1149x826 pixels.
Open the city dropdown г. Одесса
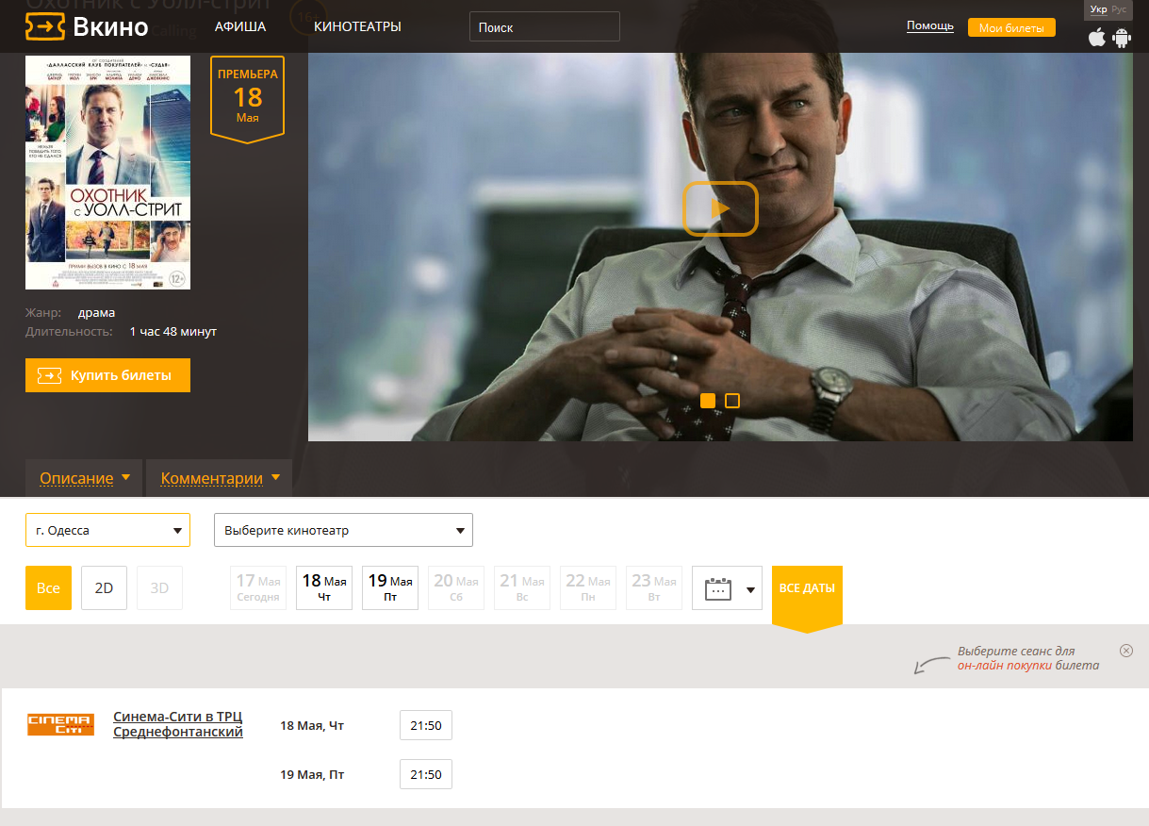tap(107, 530)
